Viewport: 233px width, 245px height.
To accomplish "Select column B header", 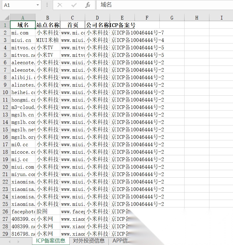I will 48,18.
